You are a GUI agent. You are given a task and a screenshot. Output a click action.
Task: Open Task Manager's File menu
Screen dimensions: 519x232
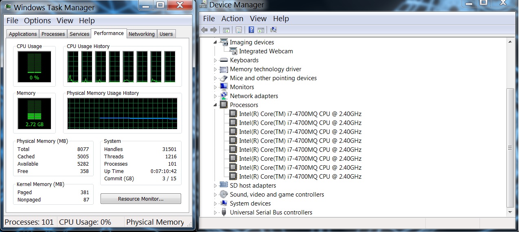pos(12,20)
